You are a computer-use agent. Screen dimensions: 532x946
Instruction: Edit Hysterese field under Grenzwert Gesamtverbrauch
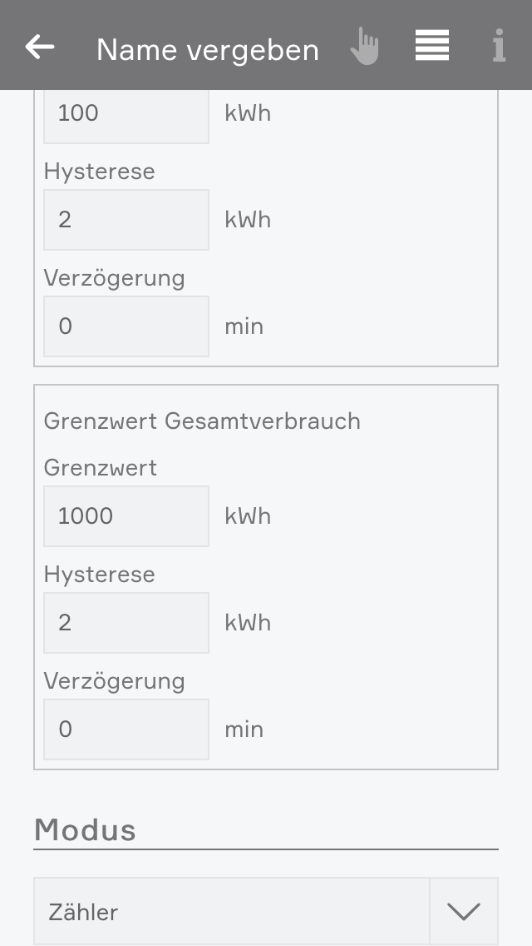pos(126,623)
